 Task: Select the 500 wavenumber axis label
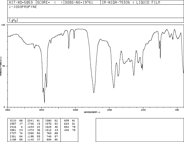pos(177,110)
